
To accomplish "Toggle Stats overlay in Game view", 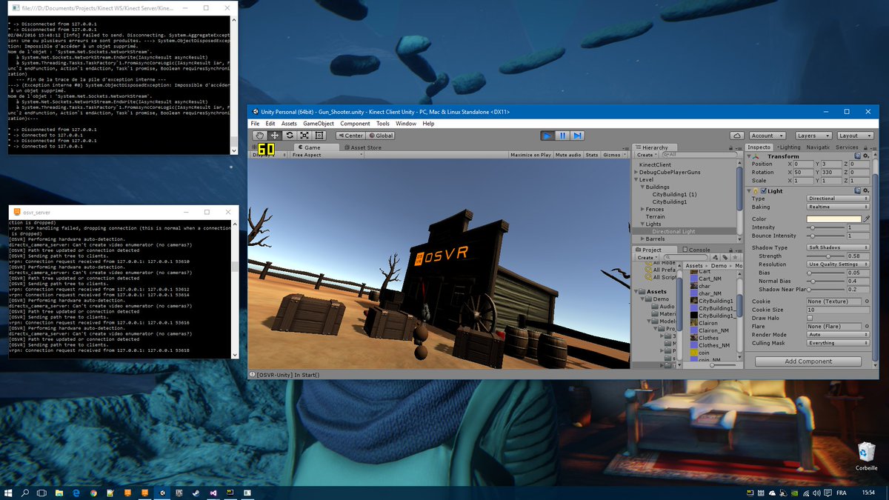I will [592, 156].
